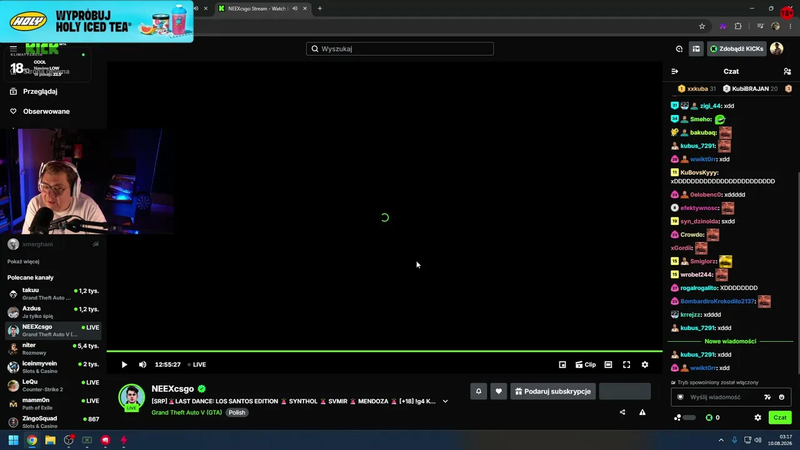Open the chat identity shield icon
800x450 pixels.
(681, 397)
